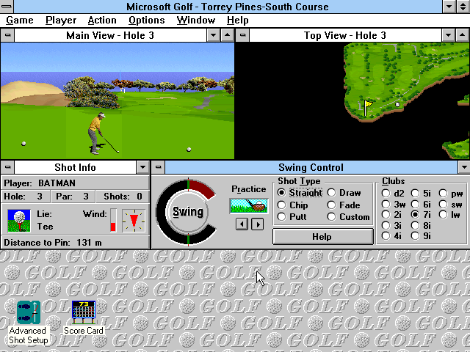Screen dimensions: 470x352
Task: Choose the 9i club
Action: pyautogui.click(x=421, y=236)
